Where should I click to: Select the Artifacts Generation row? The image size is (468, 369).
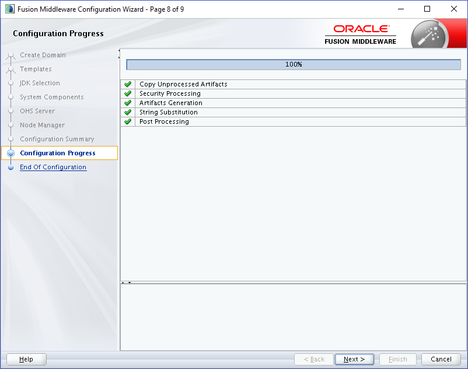pos(294,103)
